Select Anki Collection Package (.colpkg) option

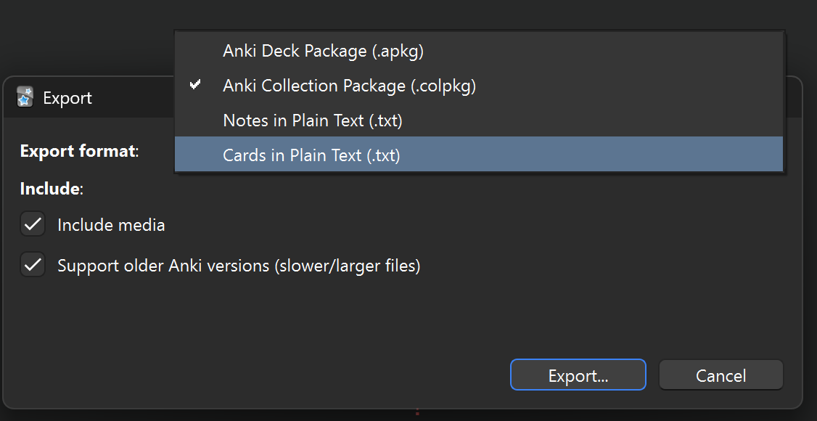coord(349,86)
